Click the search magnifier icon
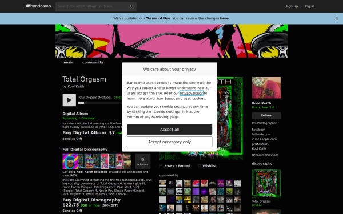This screenshot has width=343, height=214. pyautogui.click(x=131, y=6)
